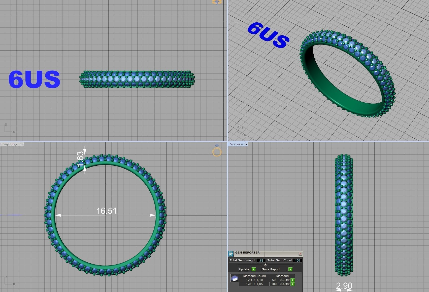Click the Diamond material header cell
The width and height of the screenshot is (429, 292).
point(282,276)
